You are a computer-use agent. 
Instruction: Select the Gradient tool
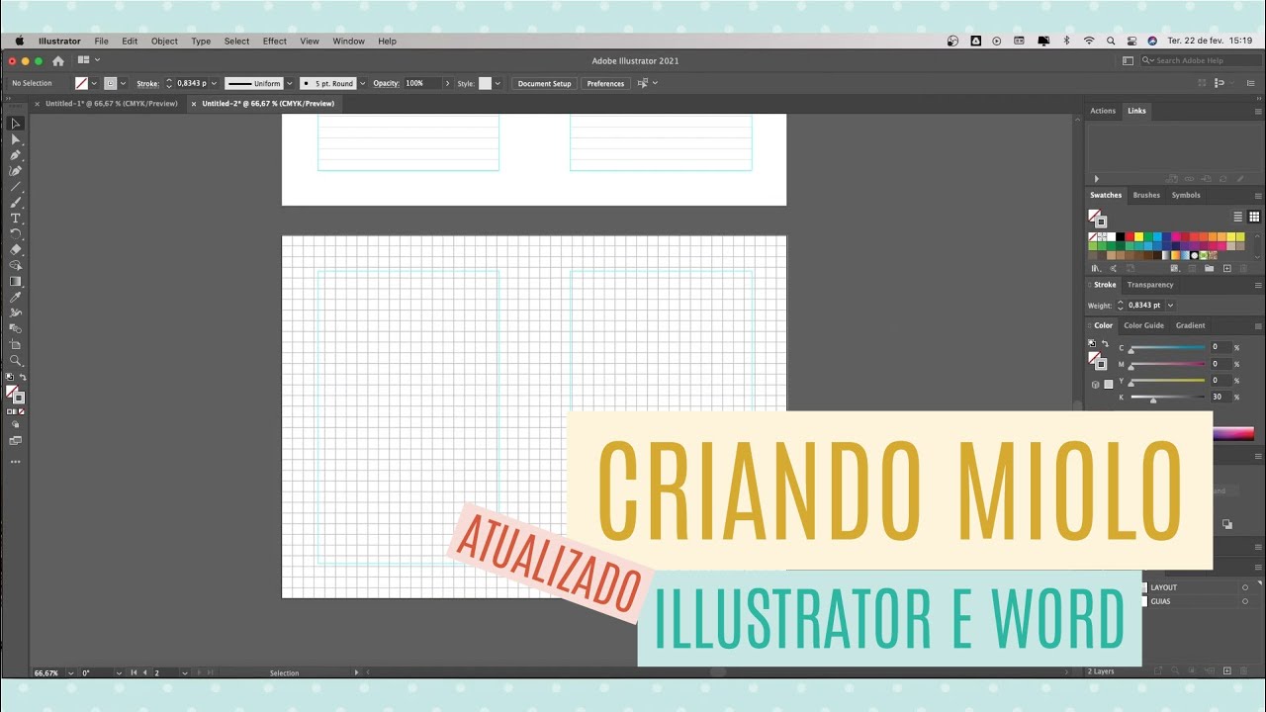click(x=16, y=282)
